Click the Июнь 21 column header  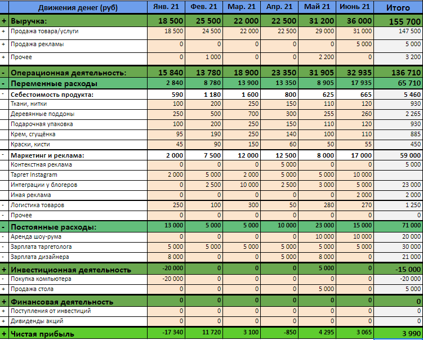[355, 7]
